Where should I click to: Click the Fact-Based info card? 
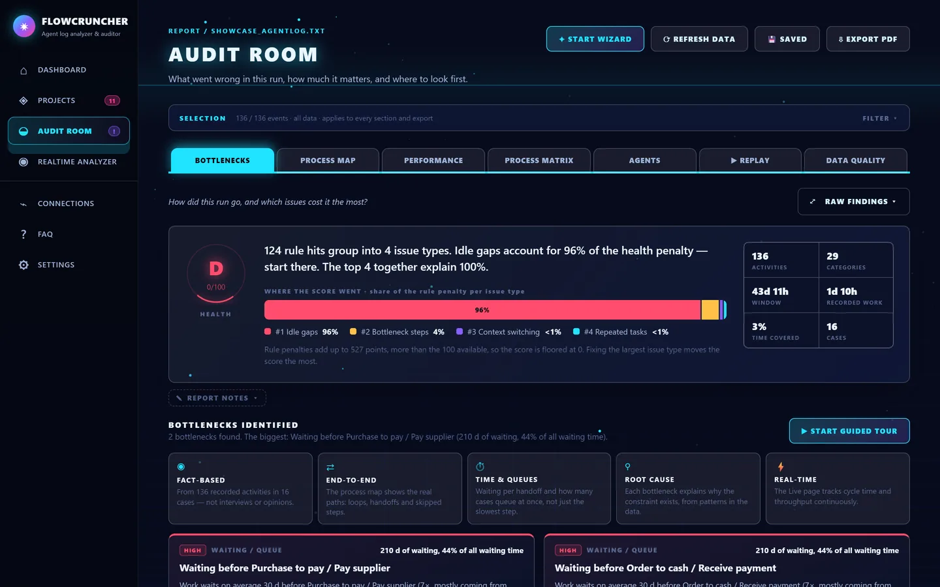[x=240, y=489]
